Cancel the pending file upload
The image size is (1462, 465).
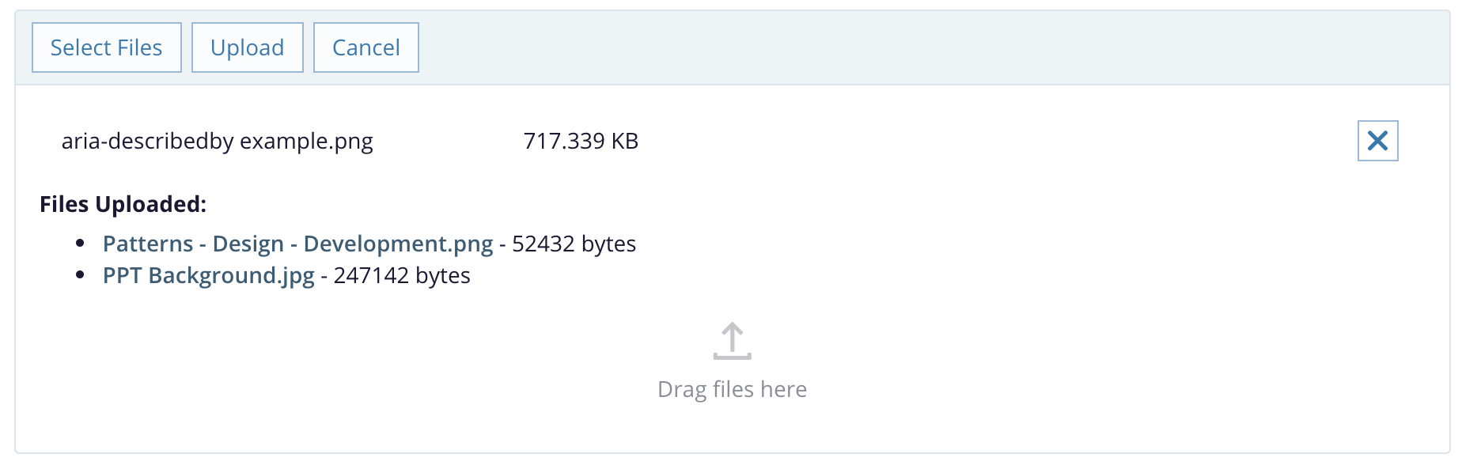point(365,47)
